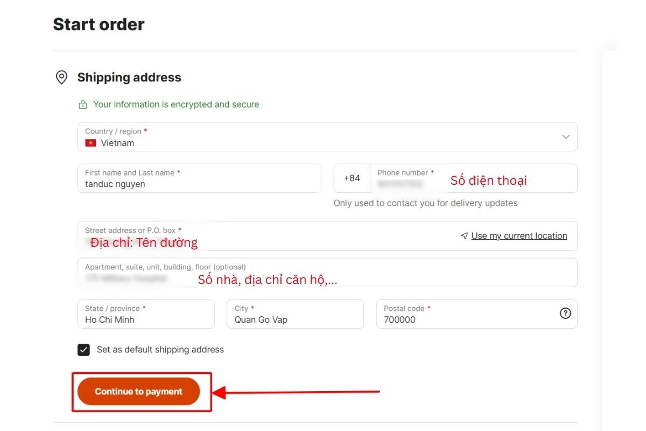The image size is (646, 431).
Task: Open the postal code help question mark icon
Action: coord(565,313)
